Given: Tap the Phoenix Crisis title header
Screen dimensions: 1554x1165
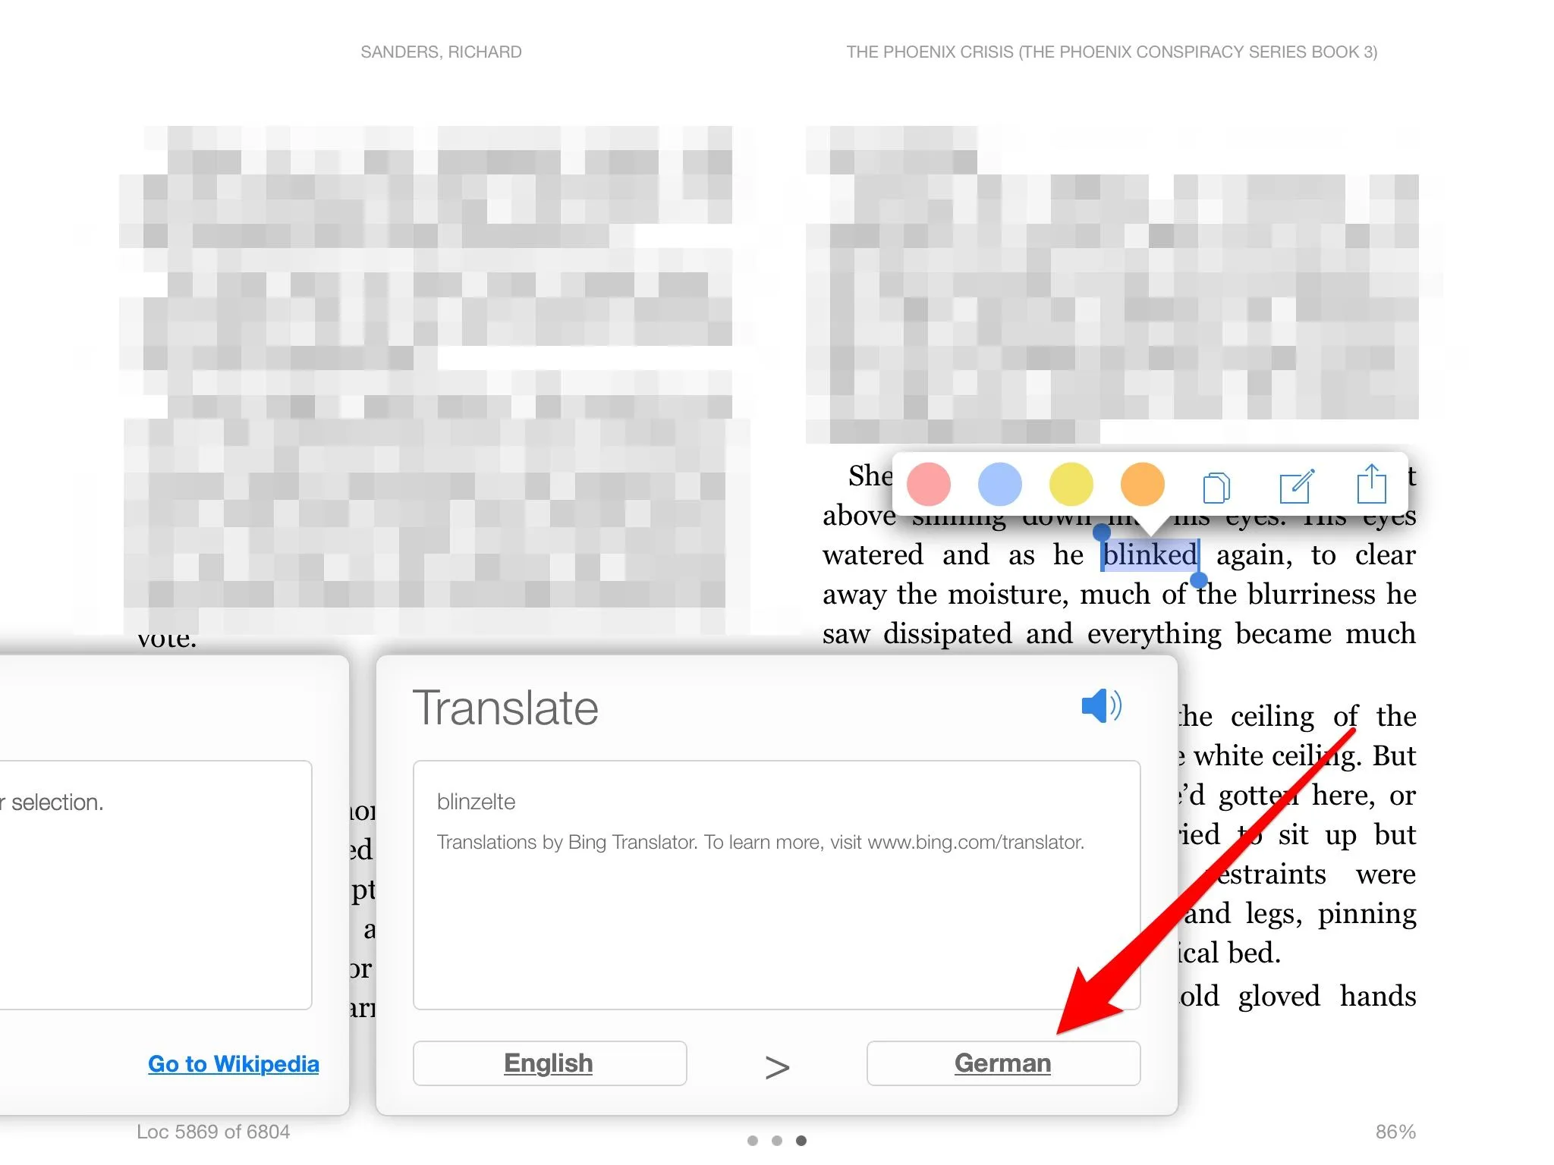Looking at the screenshot, I should [x=1112, y=52].
